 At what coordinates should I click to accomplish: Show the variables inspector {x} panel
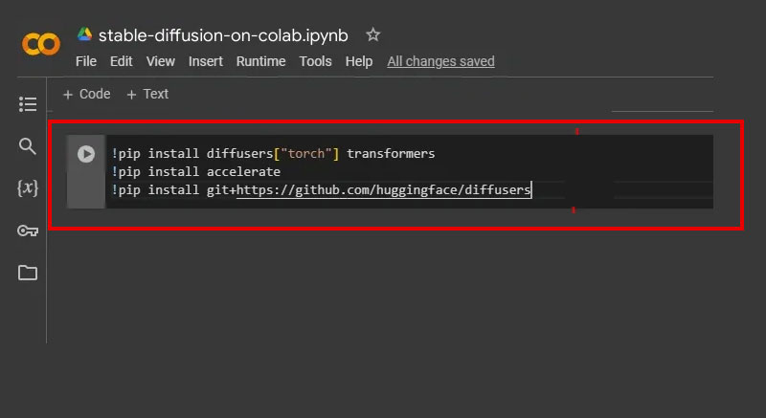(28, 188)
